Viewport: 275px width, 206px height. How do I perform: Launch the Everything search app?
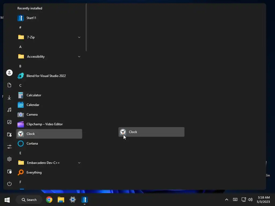[49, 172]
